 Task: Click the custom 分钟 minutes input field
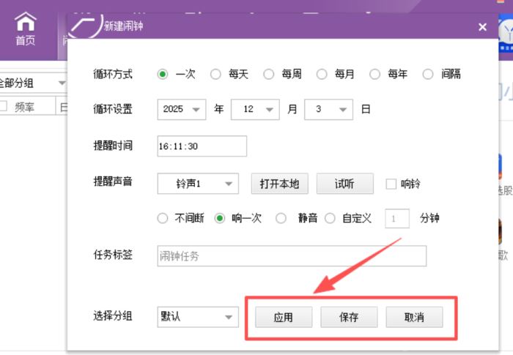click(x=397, y=218)
